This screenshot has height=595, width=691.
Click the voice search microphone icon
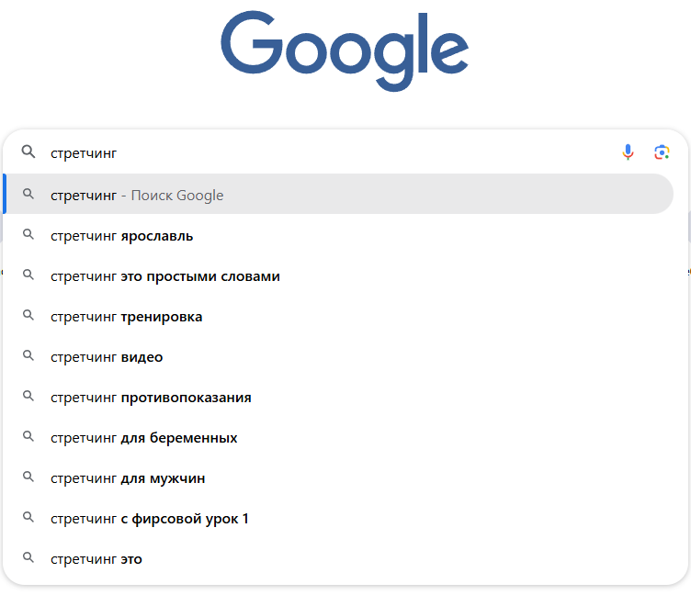click(x=629, y=152)
